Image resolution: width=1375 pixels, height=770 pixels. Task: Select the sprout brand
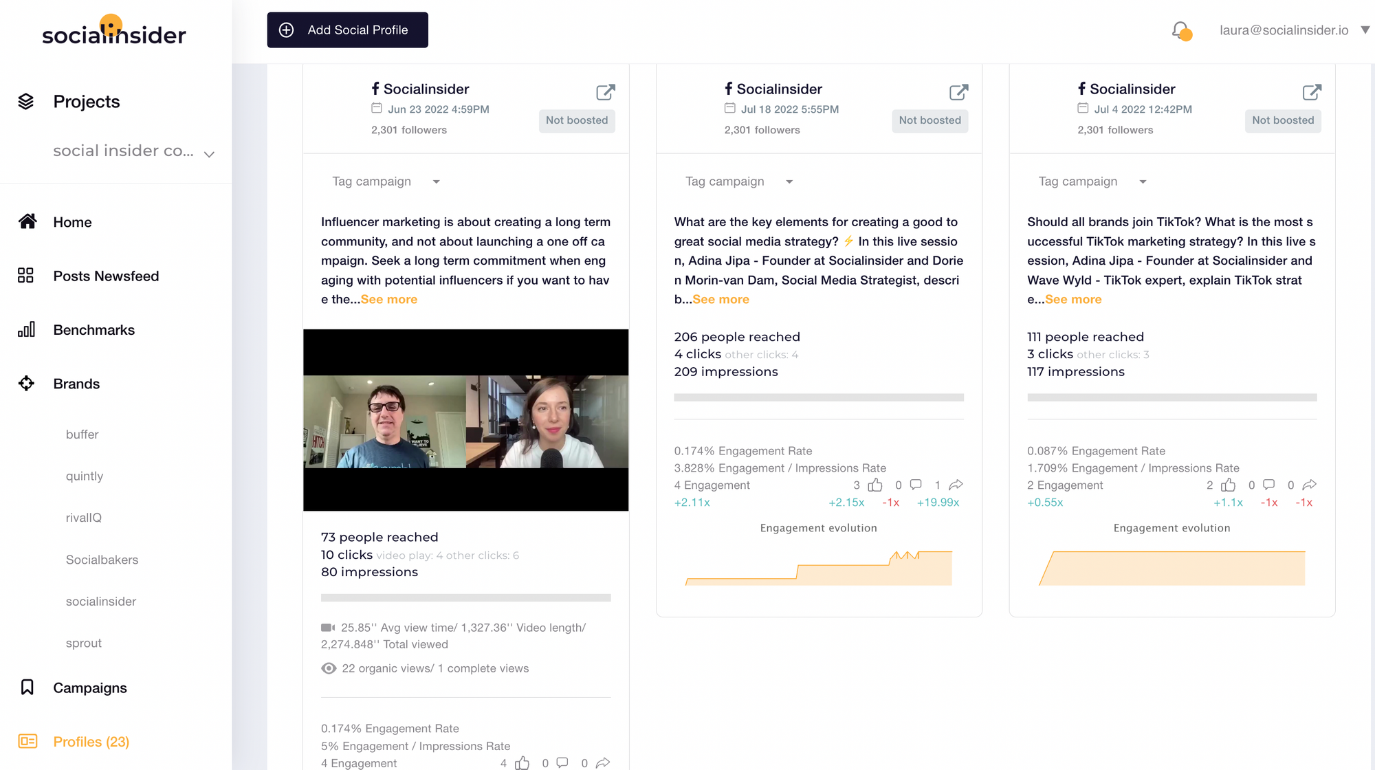point(84,643)
